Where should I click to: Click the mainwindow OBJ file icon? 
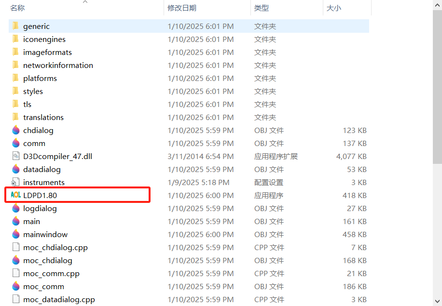click(15, 234)
